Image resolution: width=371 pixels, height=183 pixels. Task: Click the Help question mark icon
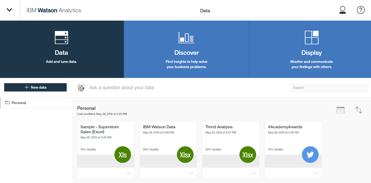(x=361, y=10)
